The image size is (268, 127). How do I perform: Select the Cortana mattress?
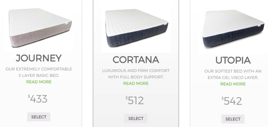[x=136, y=118]
